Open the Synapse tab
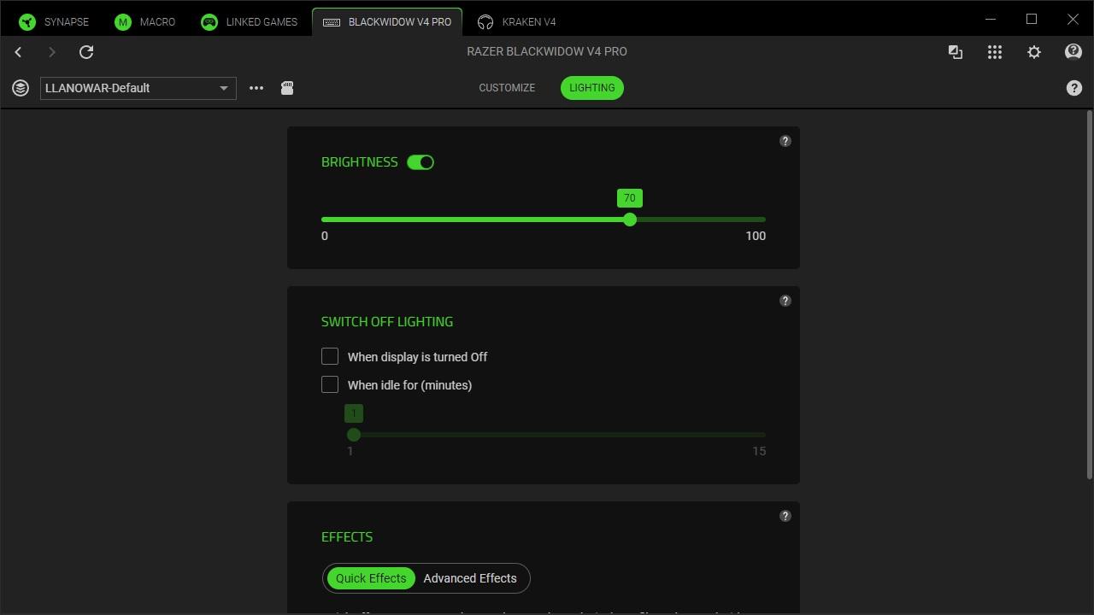 click(x=55, y=21)
